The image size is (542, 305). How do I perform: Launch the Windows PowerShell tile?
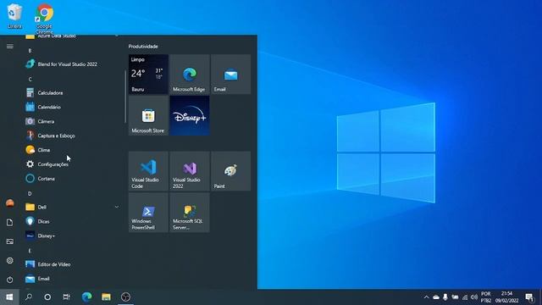pos(149,213)
